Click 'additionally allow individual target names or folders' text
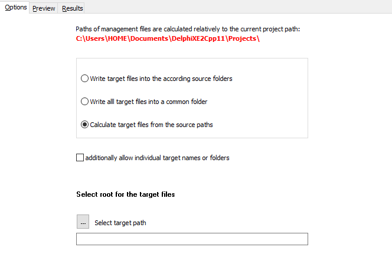392x273 pixels. tap(157, 158)
